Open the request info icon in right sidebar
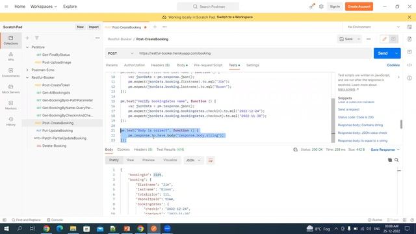Viewport: 416px width, 234px height. (409, 78)
